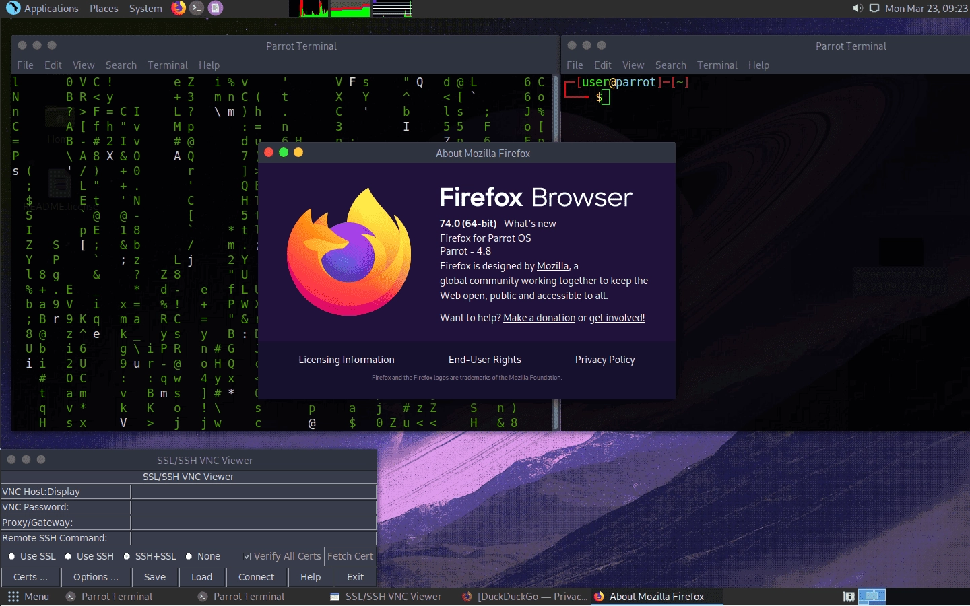Open Licensing Information link
Viewport: 970px width, 606px height.
[346, 360]
